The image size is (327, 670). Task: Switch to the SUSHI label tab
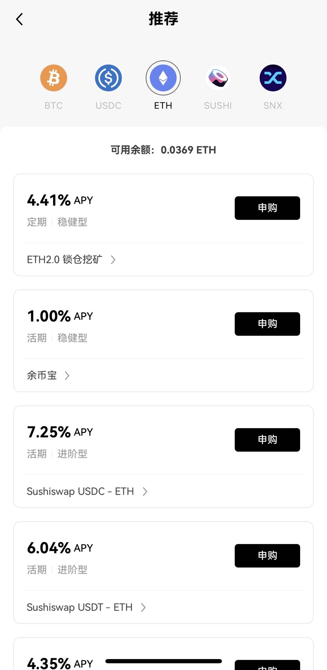[218, 106]
